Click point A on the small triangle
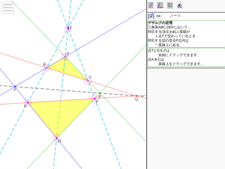The image size is (225, 169). (65, 57)
